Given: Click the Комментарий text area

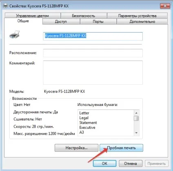Looking at the screenshot, I should [93, 72].
